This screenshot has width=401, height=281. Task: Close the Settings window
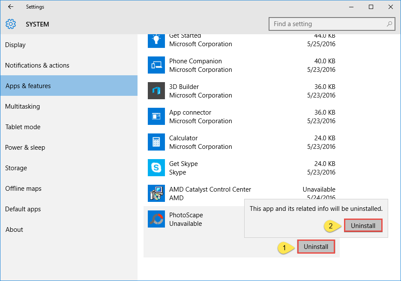[x=391, y=7]
